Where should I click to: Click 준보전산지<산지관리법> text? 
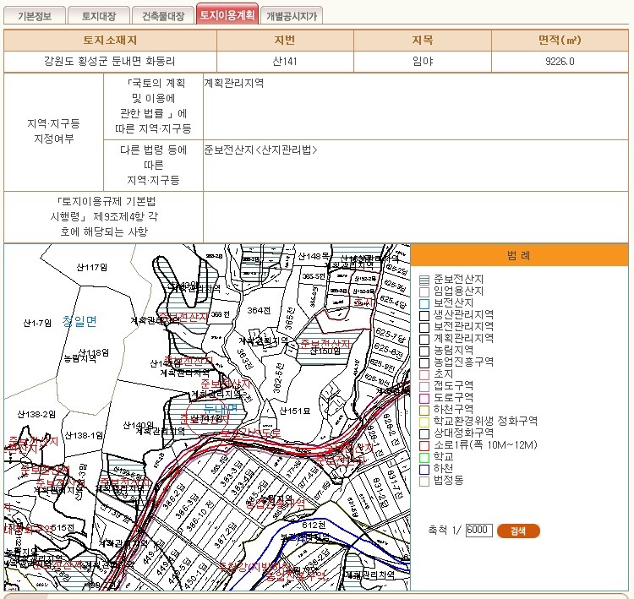pyautogui.click(x=261, y=150)
